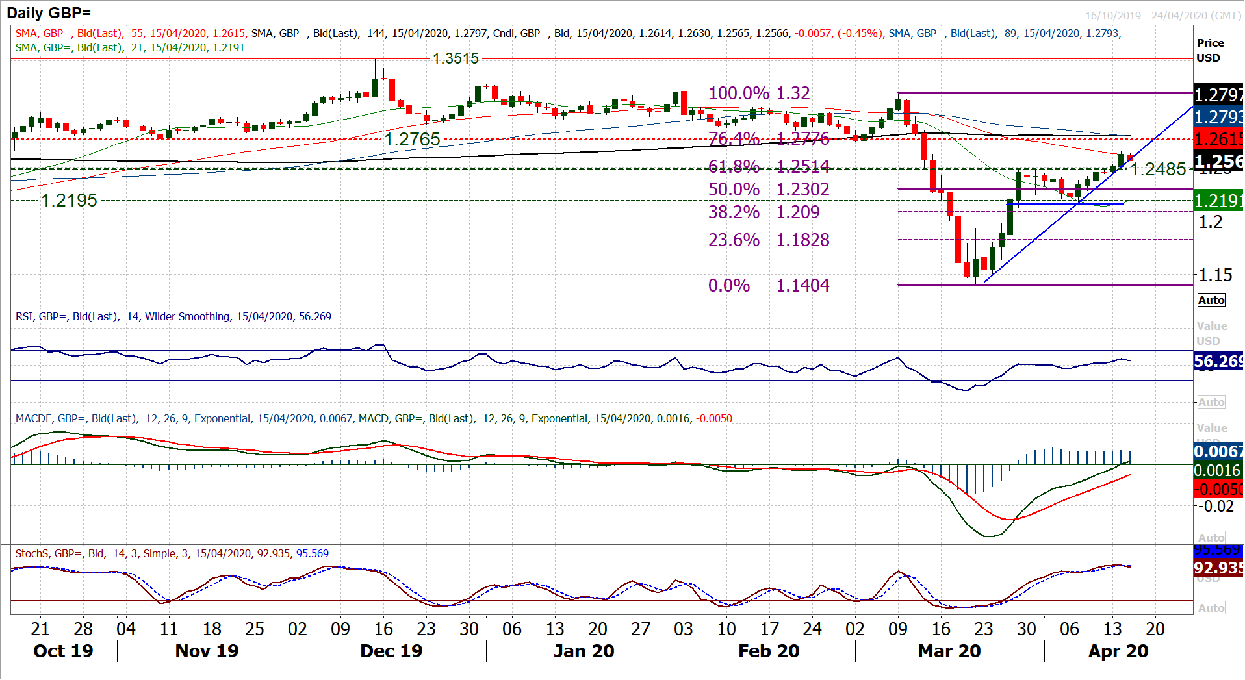The height and width of the screenshot is (680, 1245).
Task: Select the 50.0% 1.2302 Fibonacci label
Action: click(x=769, y=189)
